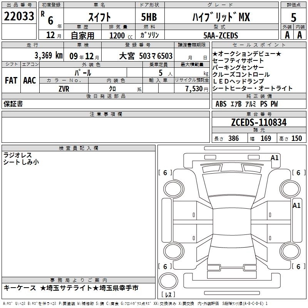Select mileage 3,369 km
Screen dimensions: 308x308
tap(49, 55)
